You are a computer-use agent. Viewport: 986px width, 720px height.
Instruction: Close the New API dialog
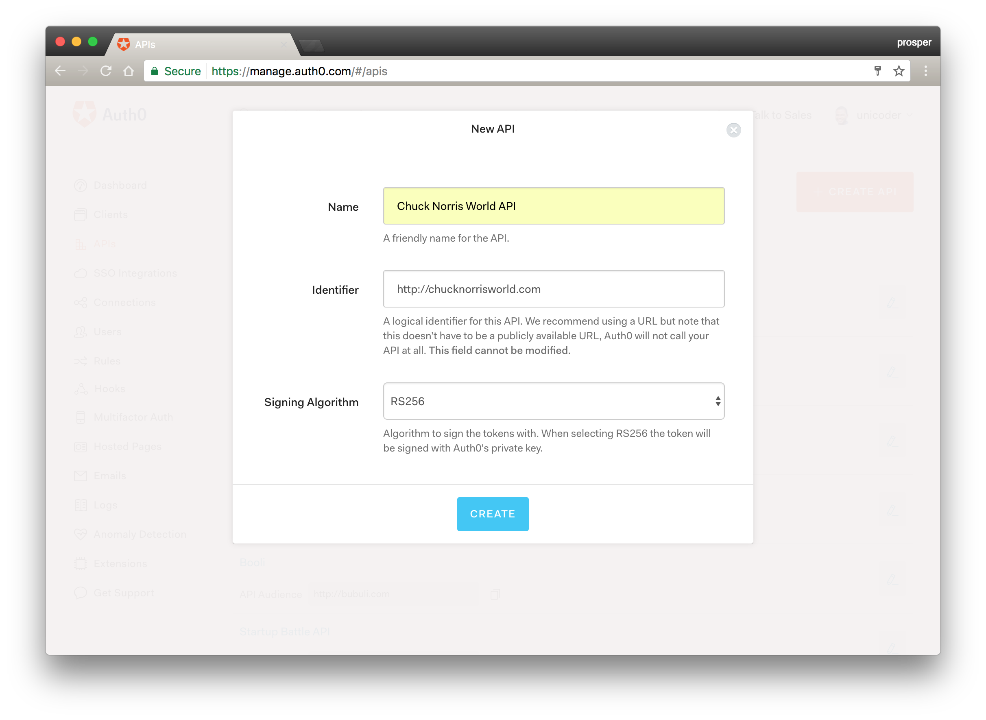coord(733,130)
